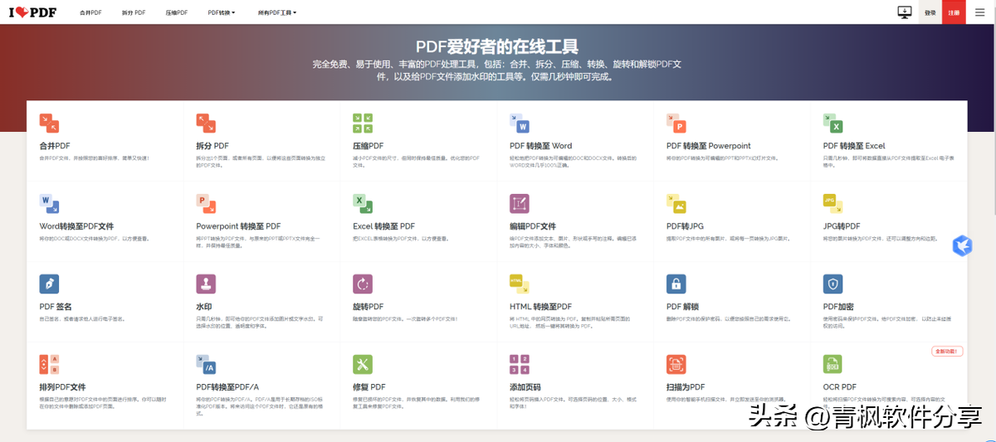Open the PDF加密 shield icon
Image resolution: width=996 pixels, height=442 pixels.
(x=833, y=284)
